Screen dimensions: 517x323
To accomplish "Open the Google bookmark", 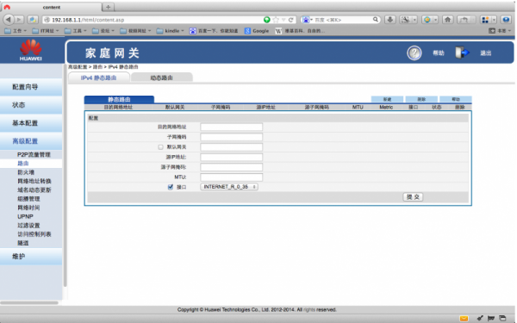I will coord(257,31).
